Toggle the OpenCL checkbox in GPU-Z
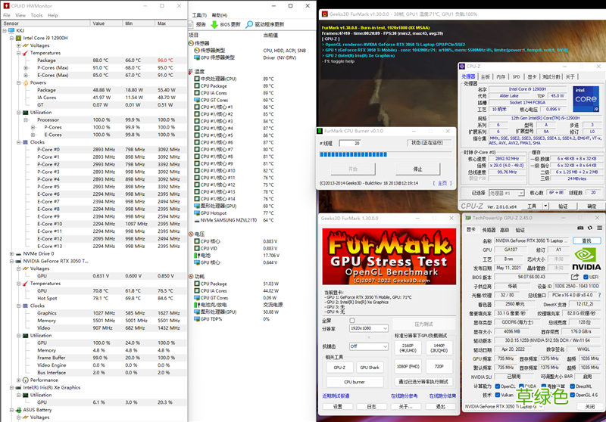This screenshot has height=422, width=606. pyautogui.click(x=498, y=386)
